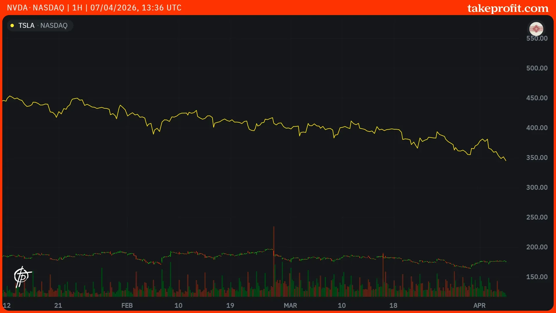Click the NVDA NASDAQ header title

click(36, 8)
